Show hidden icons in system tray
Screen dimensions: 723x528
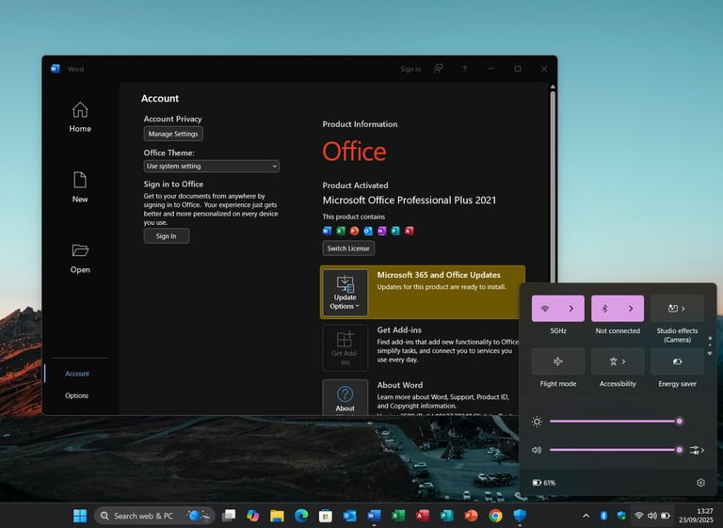(586, 516)
